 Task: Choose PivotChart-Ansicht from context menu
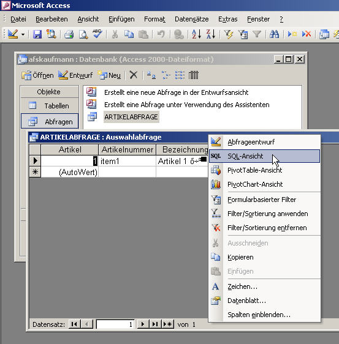pos(265,184)
